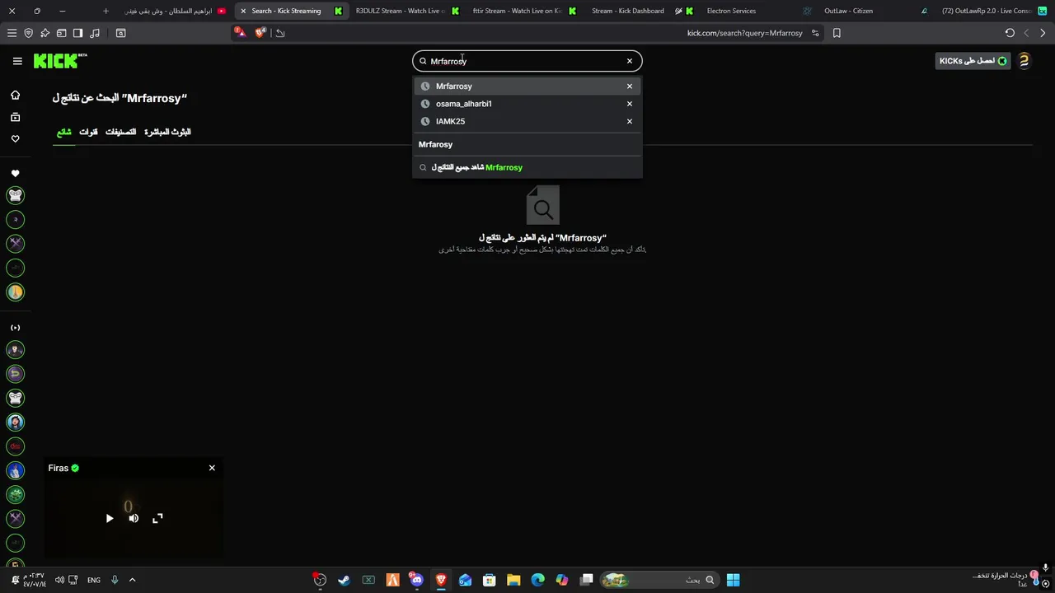Reload the page

click(1010, 33)
